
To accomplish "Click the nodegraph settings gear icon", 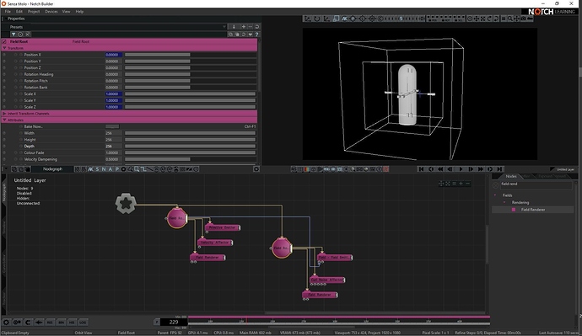I will click(x=256, y=169).
